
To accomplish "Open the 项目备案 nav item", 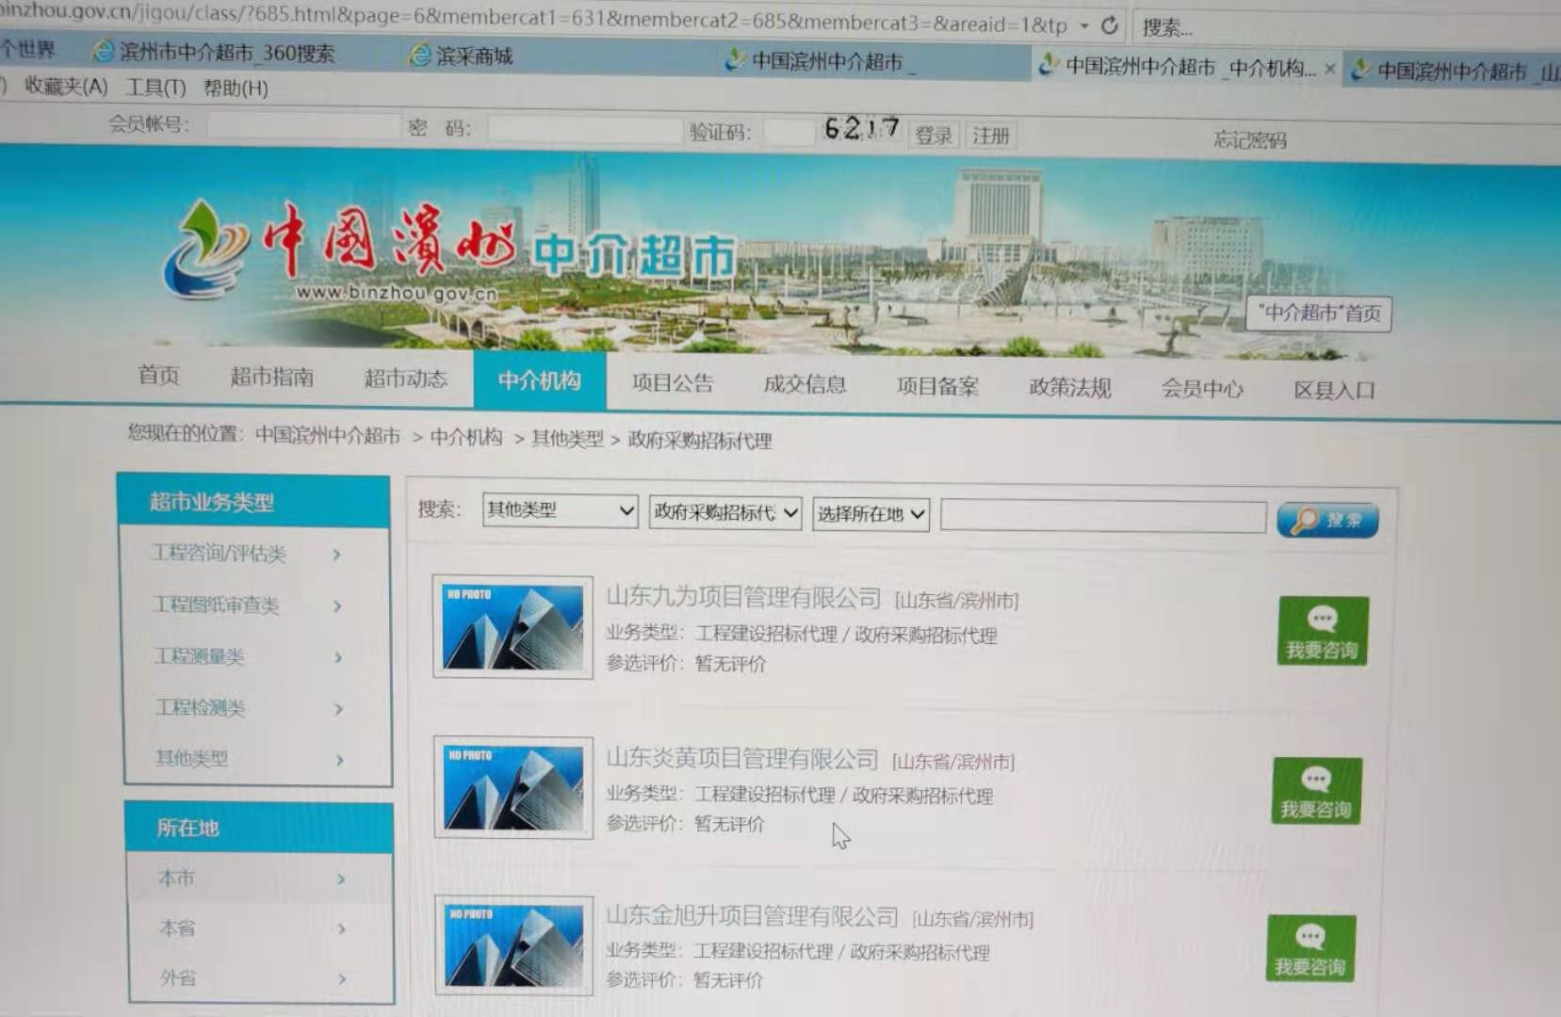I will click(937, 386).
